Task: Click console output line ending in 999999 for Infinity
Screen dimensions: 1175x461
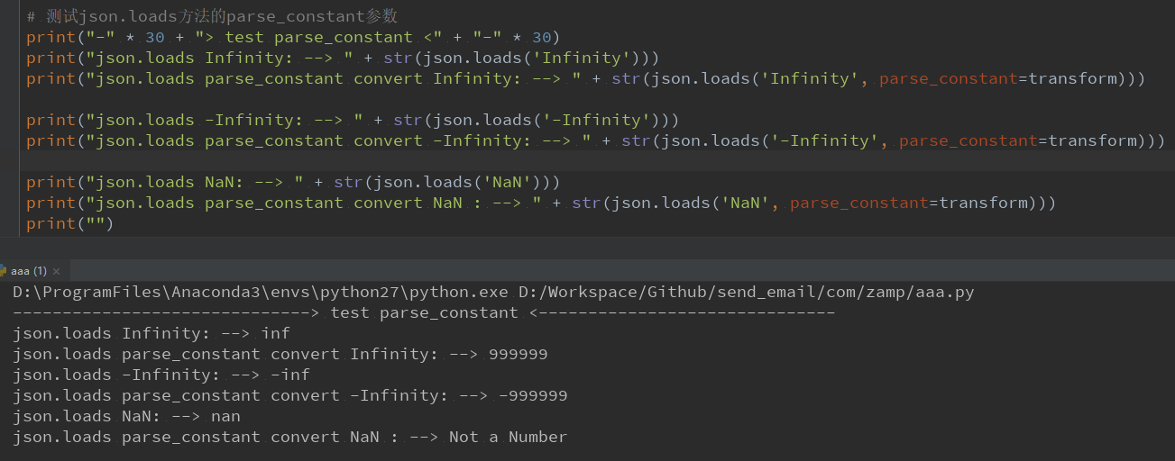Action: click(x=280, y=354)
